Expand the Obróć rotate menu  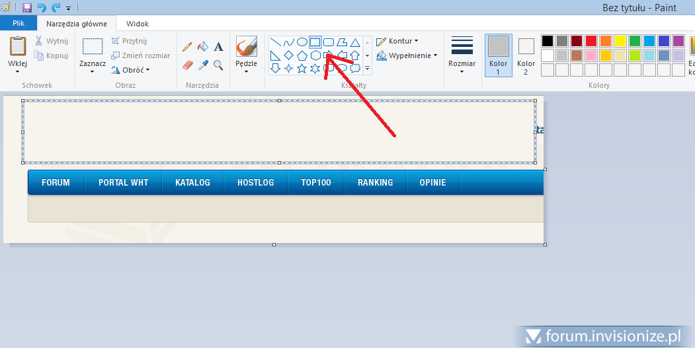click(132, 70)
